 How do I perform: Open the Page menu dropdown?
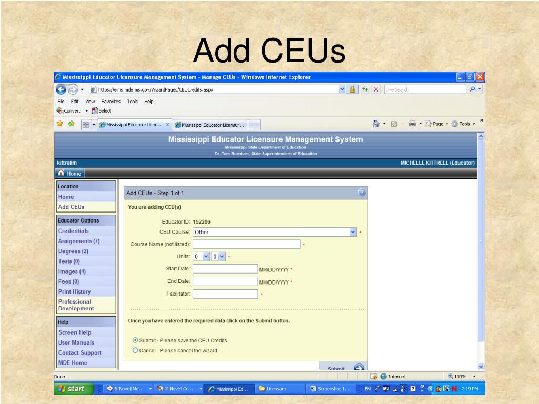(436, 124)
